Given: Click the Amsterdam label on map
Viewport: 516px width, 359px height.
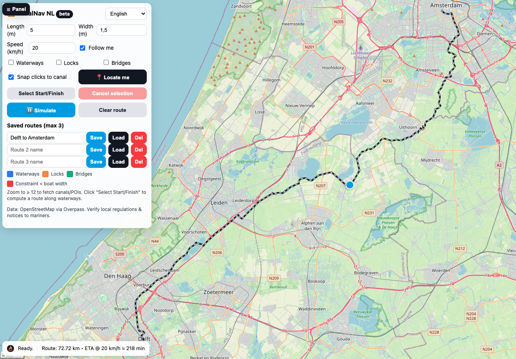Looking at the screenshot, I should pyautogui.click(x=446, y=5).
